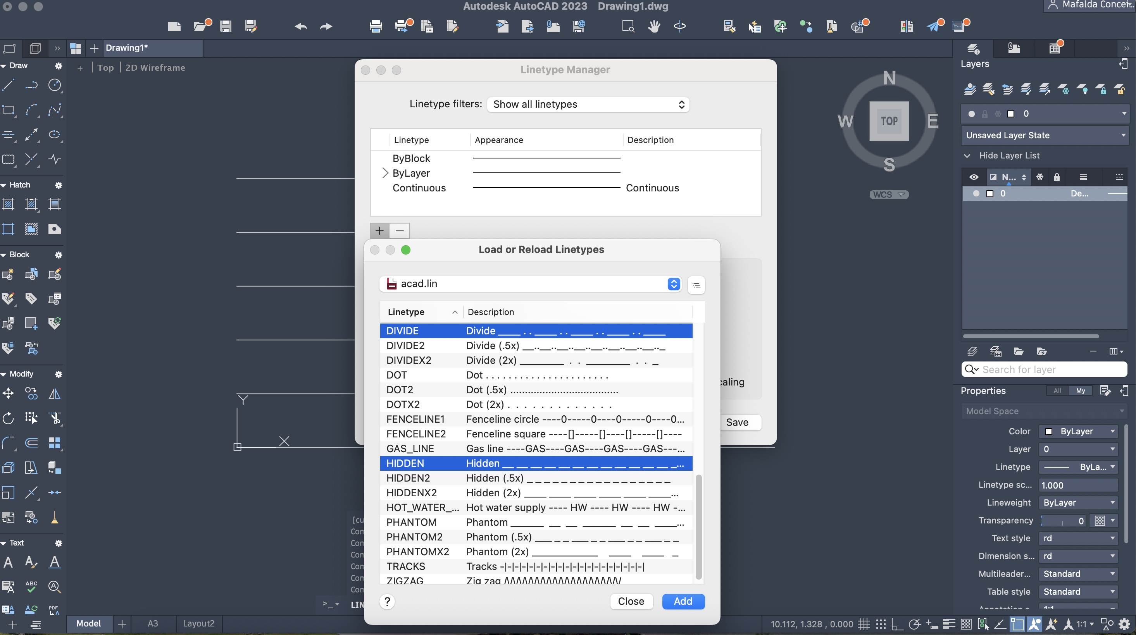The image size is (1136, 635).
Task: Click the Multiline Text tool
Action: (9, 562)
